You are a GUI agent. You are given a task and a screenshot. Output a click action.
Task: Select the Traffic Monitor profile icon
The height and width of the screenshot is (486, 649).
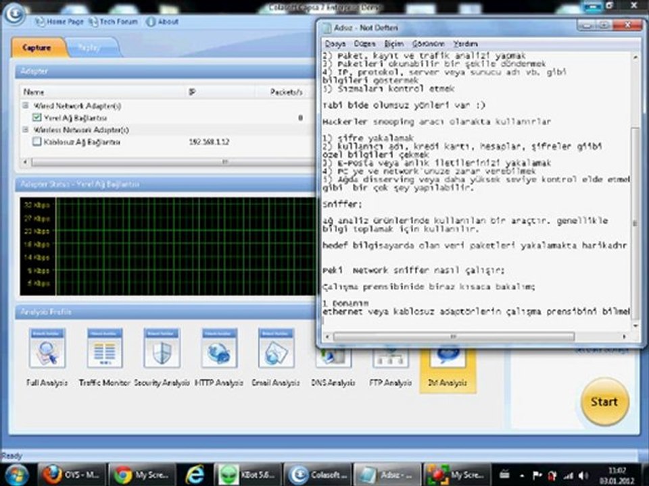pyautogui.click(x=105, y=348)
